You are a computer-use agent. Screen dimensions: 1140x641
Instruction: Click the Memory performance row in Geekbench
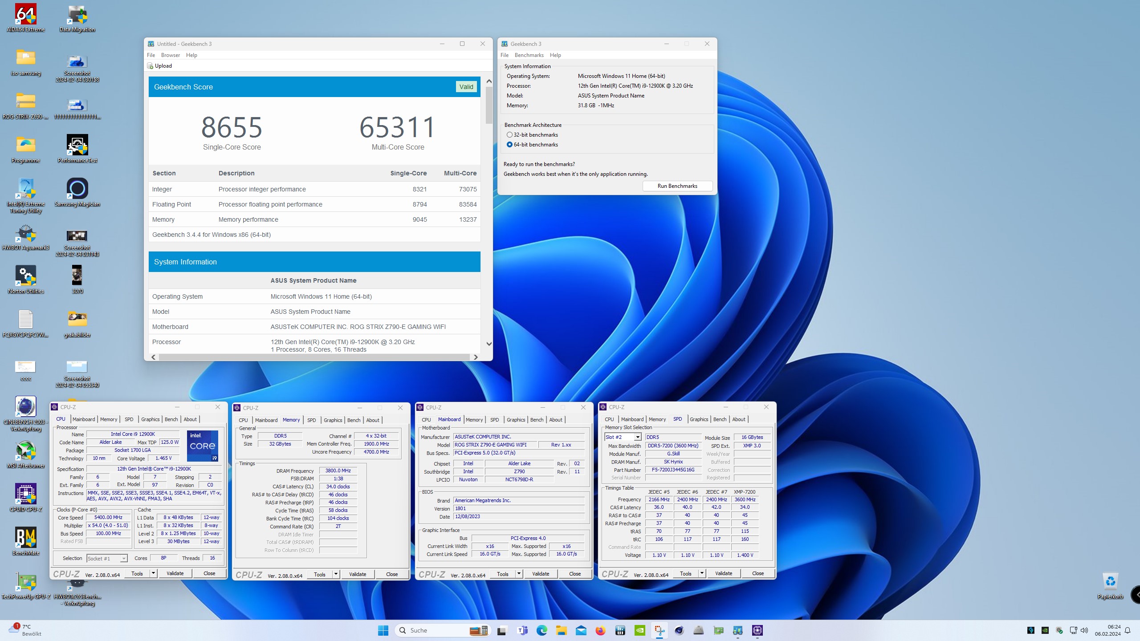click(x=314, y=219)
